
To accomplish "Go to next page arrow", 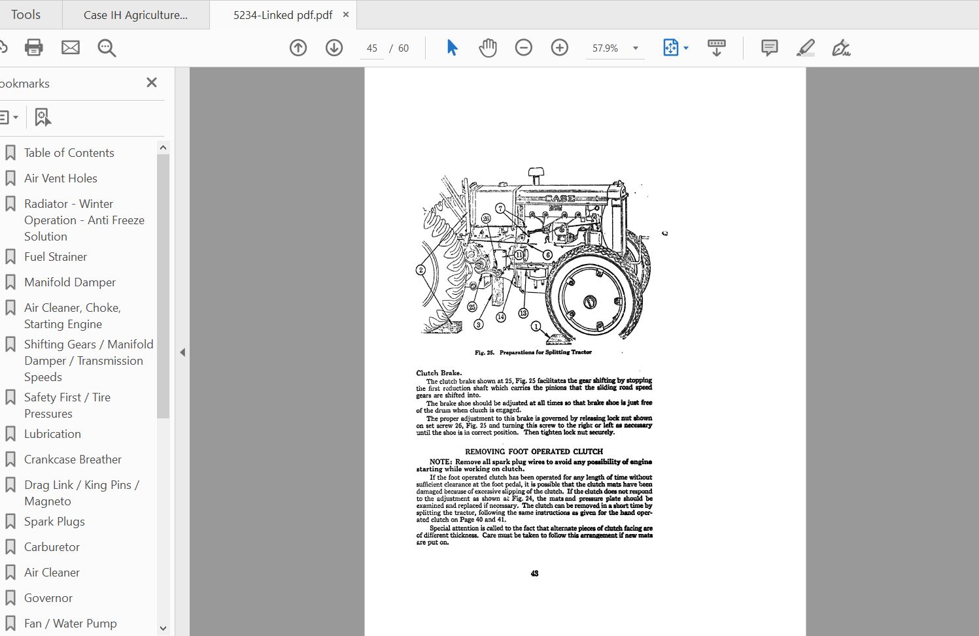I will (334, 48).
